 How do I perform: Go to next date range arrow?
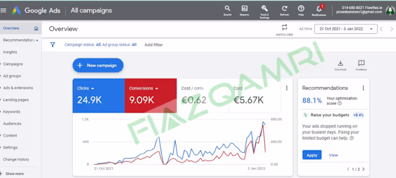(392, 29)
